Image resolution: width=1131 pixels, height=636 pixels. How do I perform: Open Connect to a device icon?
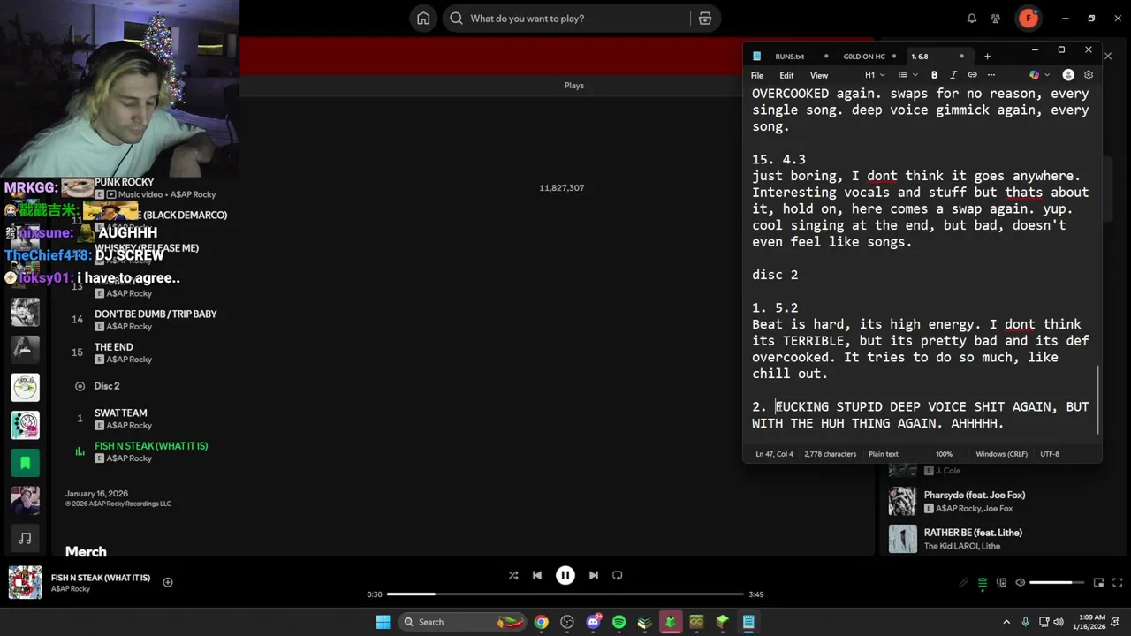(1001, 582)
